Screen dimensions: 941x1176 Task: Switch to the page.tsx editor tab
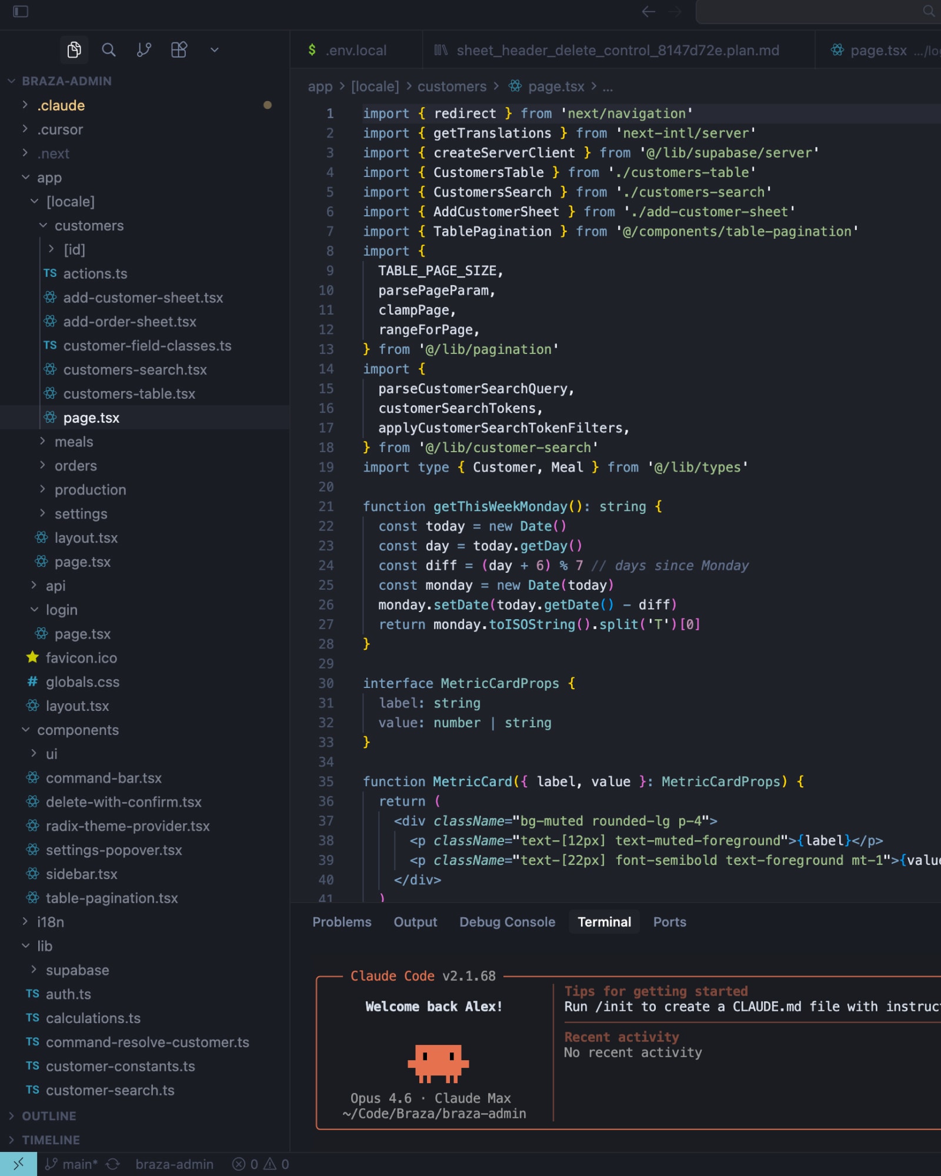[x=879, y=51]
